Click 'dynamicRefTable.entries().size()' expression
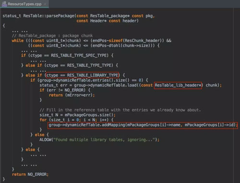The width and height of the screenshot is (240, 183). coord(92,80)
